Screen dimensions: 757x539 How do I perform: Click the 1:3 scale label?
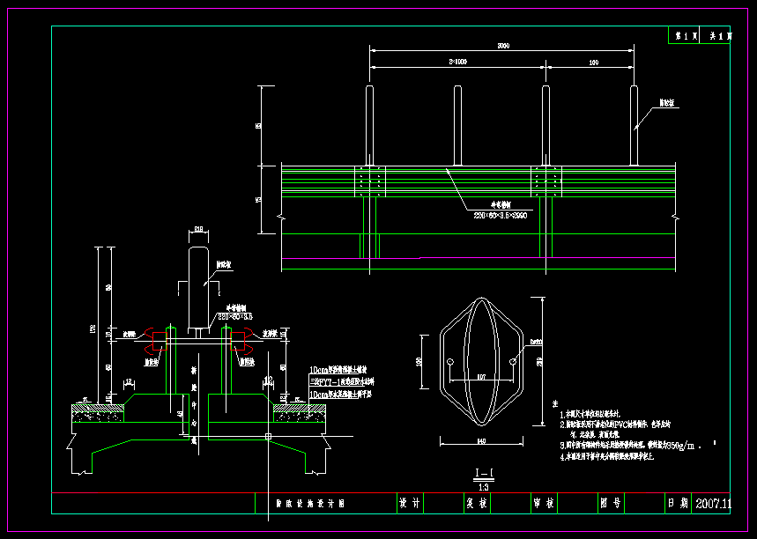483,486
